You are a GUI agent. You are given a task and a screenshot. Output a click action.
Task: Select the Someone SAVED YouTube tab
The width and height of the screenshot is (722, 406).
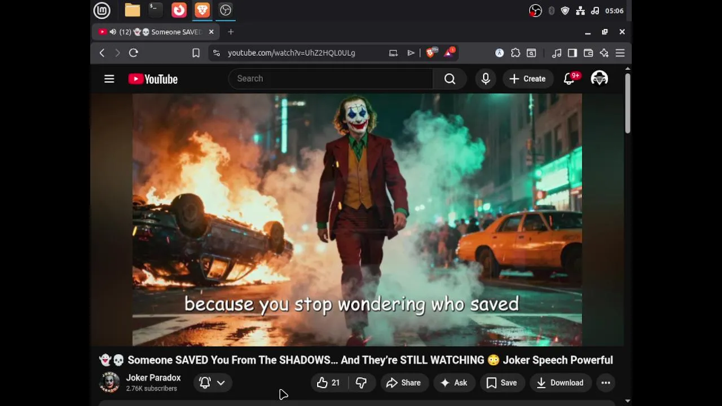(155, 32)
